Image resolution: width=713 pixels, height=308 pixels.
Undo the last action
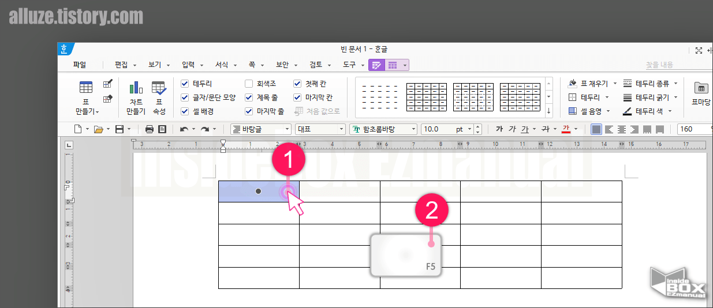tap(184, 129)
